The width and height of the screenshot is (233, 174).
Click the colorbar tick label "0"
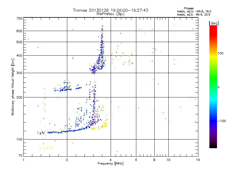(x=218, y=87)
